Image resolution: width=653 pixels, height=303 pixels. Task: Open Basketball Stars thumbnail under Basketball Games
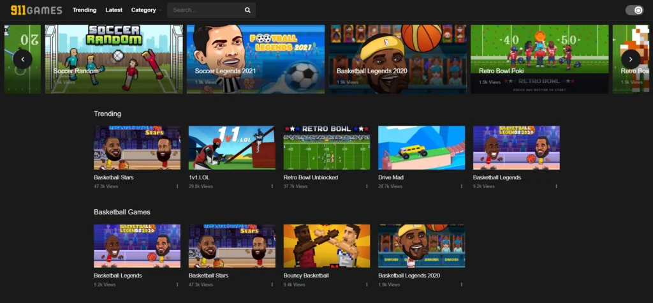232,246
